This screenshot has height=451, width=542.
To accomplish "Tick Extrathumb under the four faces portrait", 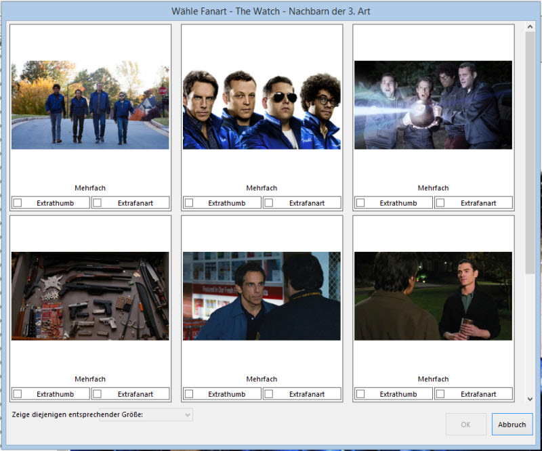I will (x=189, y=202).
